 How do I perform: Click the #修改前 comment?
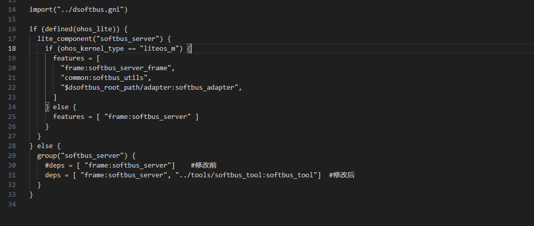click(x=203, y=166)
